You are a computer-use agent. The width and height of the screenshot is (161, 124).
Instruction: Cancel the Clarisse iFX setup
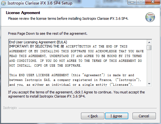pyautogui.click(x=144, y=116)
